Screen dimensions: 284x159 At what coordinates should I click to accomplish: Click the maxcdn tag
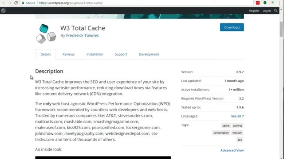click(x=237, y=132)
